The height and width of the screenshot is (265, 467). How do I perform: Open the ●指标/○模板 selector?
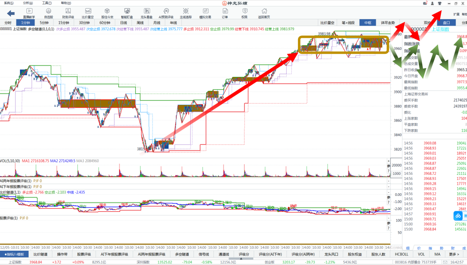pyautogui.click(x=14, y=254)
